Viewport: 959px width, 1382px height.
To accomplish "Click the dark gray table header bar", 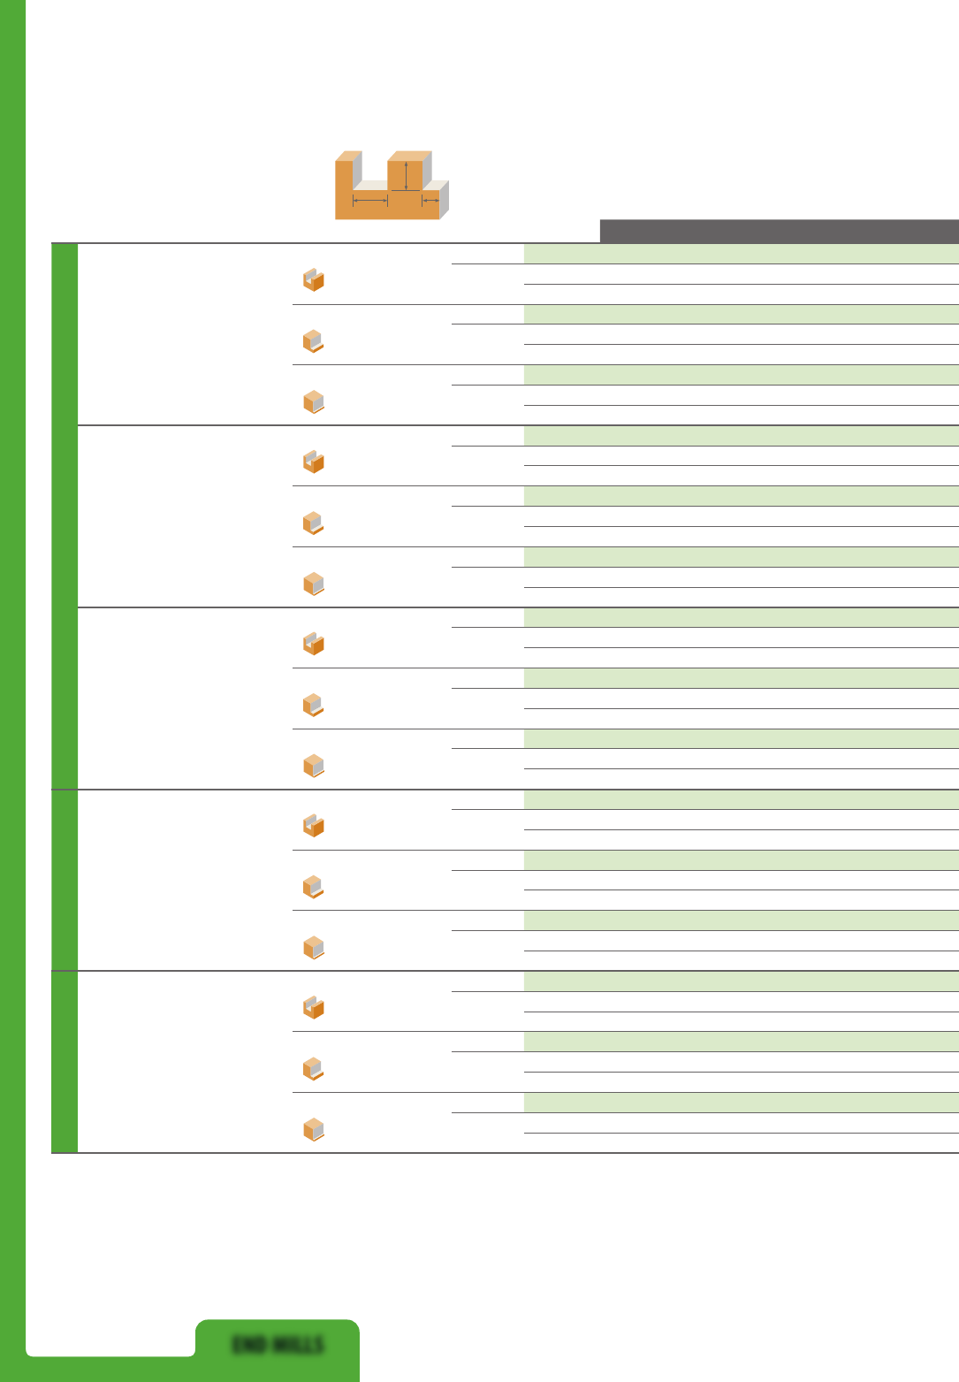I will tap(780, 231).
